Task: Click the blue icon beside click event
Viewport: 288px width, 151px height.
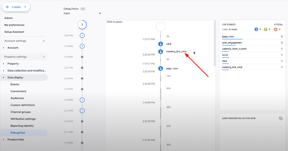Action: click(x=161, y=44)
